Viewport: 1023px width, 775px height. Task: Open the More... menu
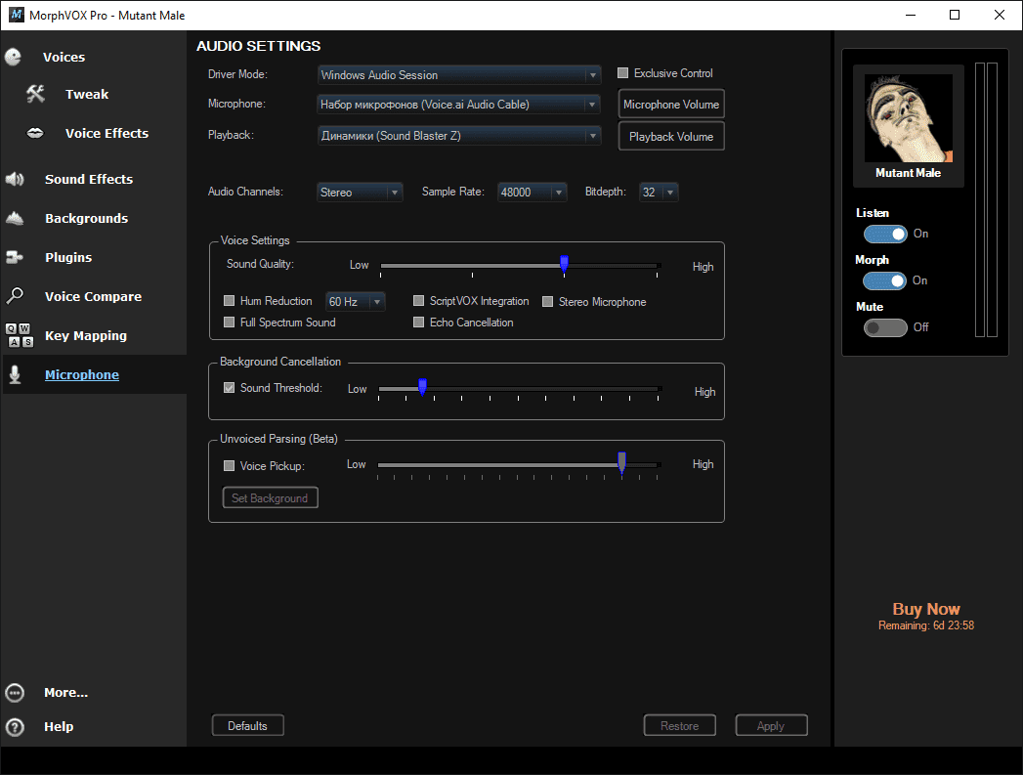tap(65, 693)
